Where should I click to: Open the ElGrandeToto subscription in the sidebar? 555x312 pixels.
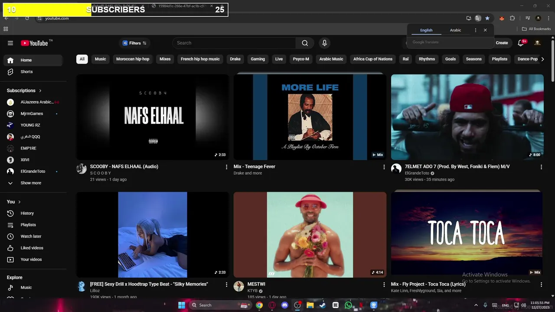(33, 172)
